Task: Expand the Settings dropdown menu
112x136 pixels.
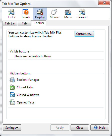Action: click(12, 128)
